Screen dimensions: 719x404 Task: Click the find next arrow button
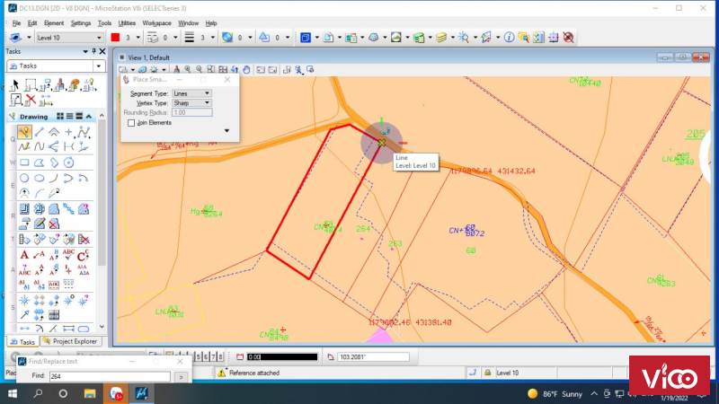pos(182,377)
